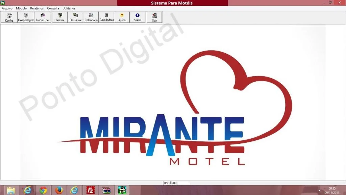Launch the Calculadora tool
The image size is (346, 195).
(106, 18)
